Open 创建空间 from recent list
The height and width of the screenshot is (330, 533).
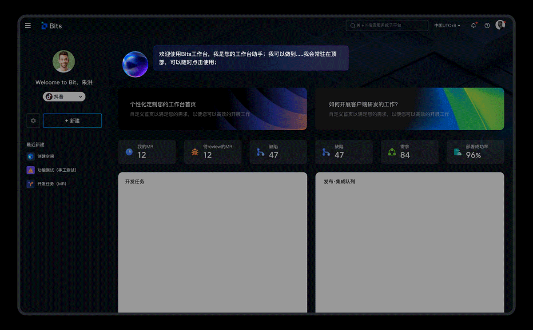tap(40, 157)
